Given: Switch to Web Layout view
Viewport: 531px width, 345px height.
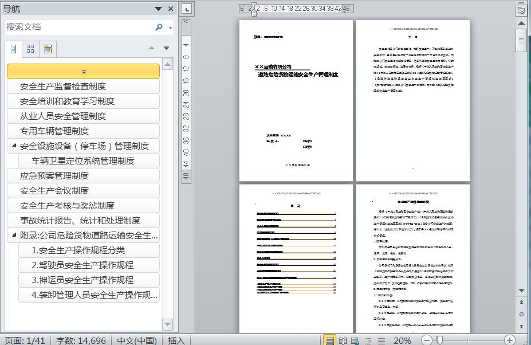Looking at the screenshot, I should pos(355,340).
